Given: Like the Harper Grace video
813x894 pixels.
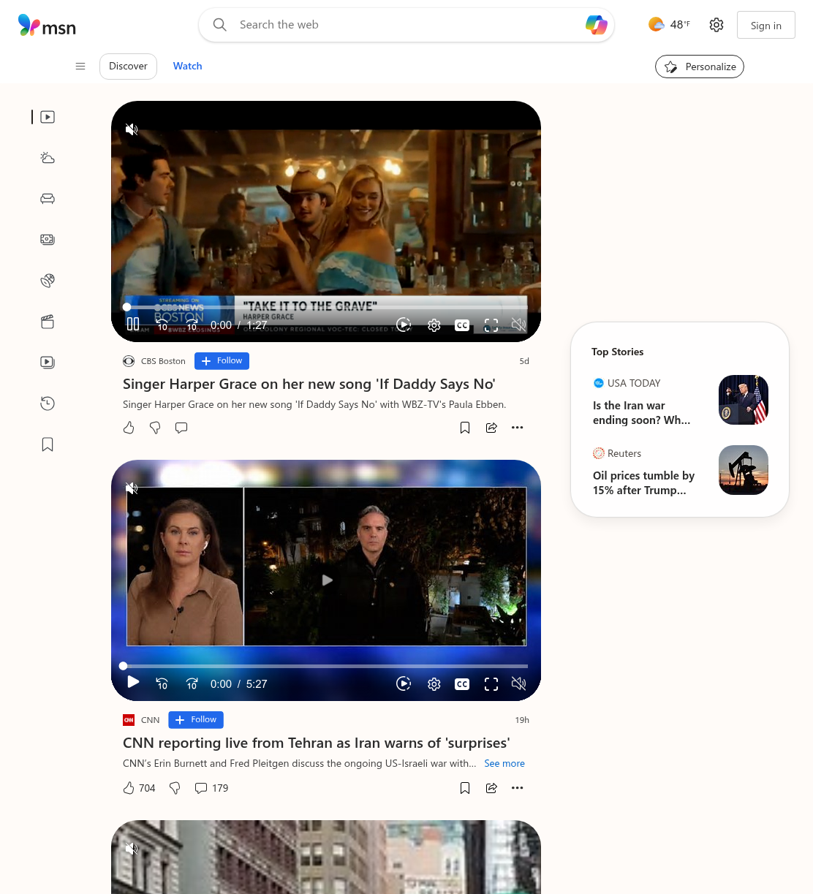Looking at the screenshot, I should pos(129,428).
